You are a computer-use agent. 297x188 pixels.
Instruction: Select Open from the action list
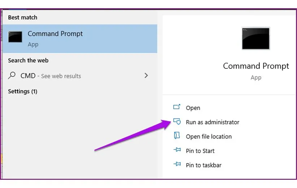[193, 108]
